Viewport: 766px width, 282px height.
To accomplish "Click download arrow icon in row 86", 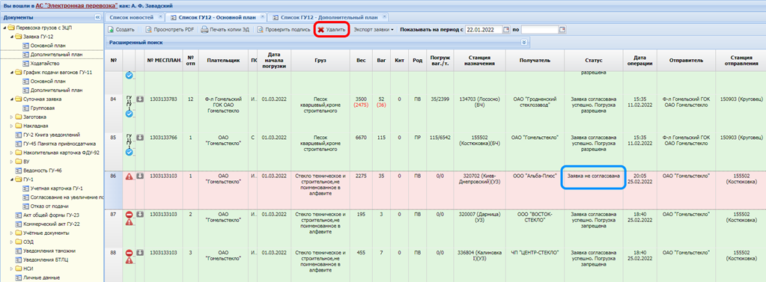I will (x=139, y=176).
